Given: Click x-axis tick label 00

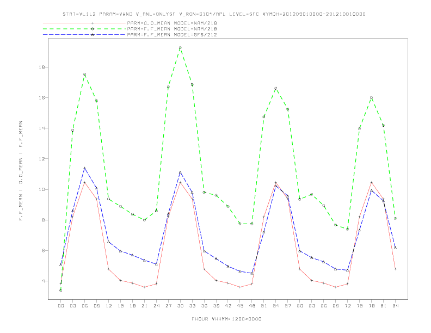Looking at the screenshot, I should 61,306.
